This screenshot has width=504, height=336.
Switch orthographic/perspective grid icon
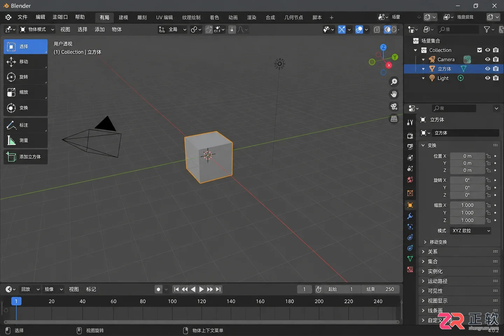[x=394, y=119]
